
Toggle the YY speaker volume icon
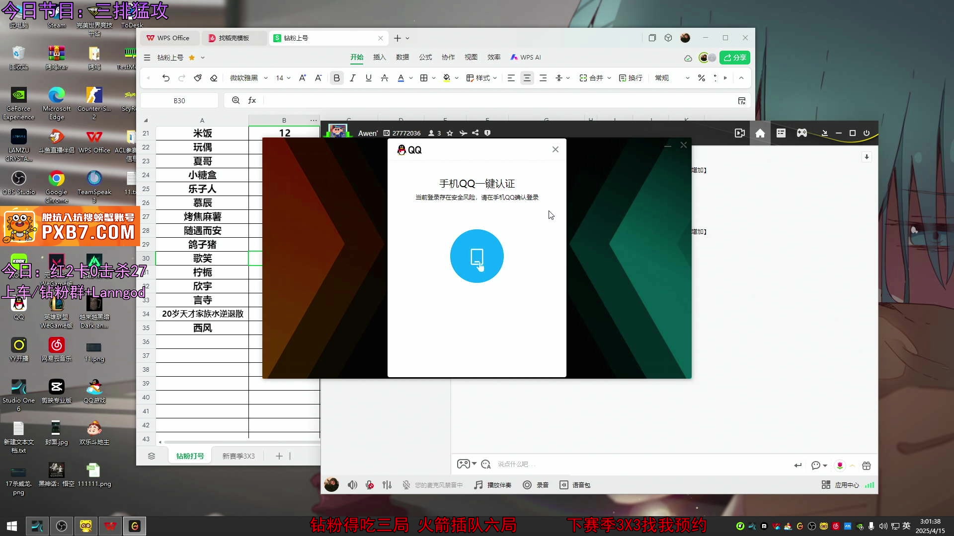[x=352, y=485]
